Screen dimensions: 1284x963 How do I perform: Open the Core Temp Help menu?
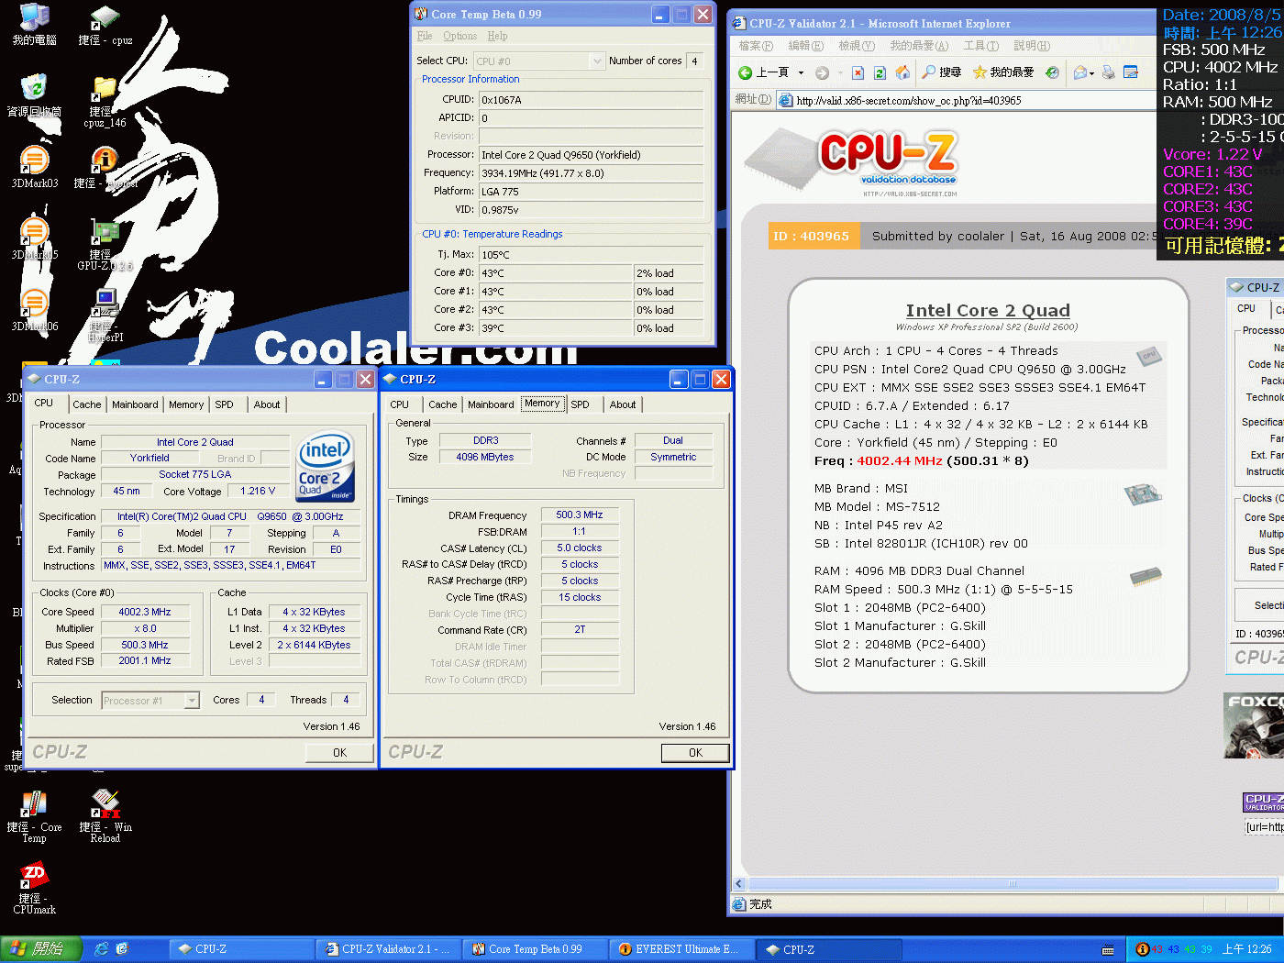coord(497,36)
